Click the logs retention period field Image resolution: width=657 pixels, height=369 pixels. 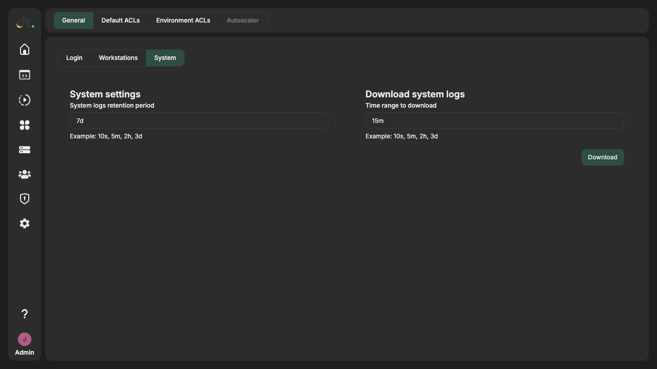click(x=199, y=120)
